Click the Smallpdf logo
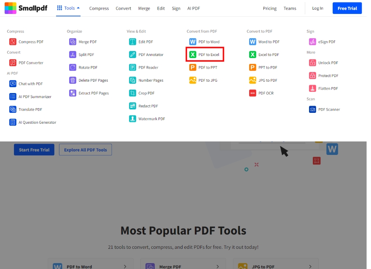The width and height of the screenshot is (371, 269). [26, 8]
